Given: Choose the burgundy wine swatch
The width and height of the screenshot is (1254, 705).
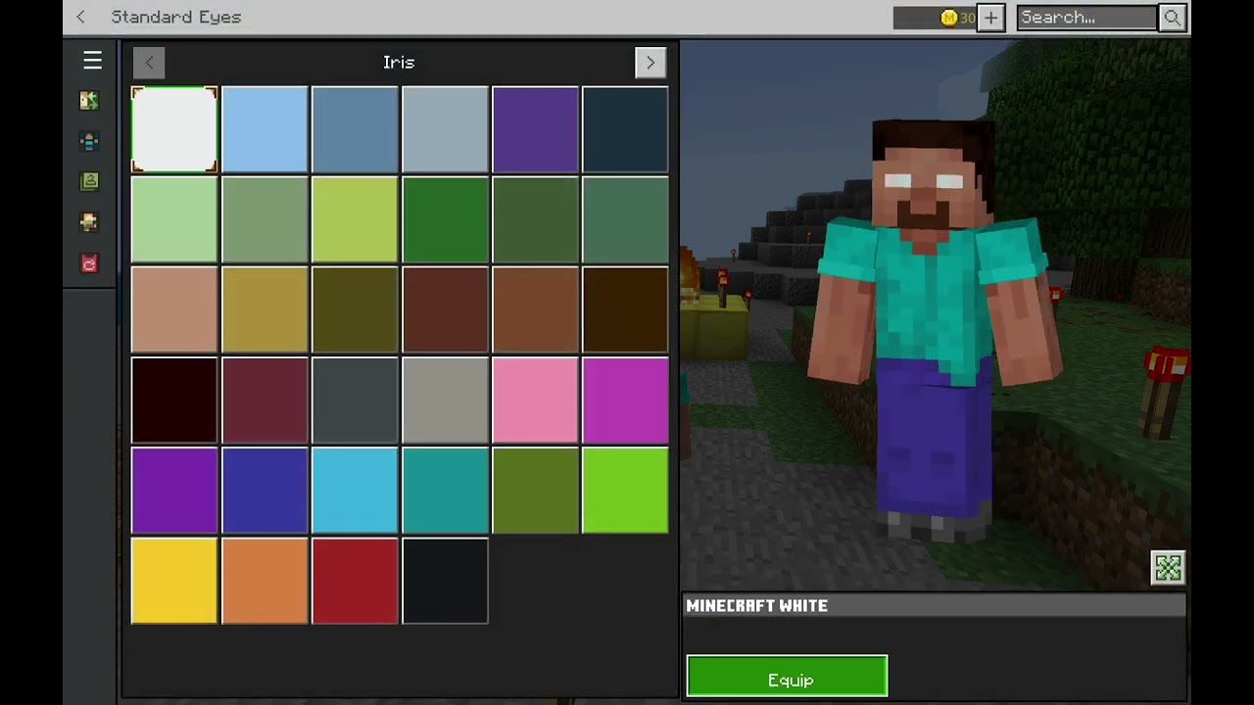Looking at the screenshot, I should [x=265, y=399].
